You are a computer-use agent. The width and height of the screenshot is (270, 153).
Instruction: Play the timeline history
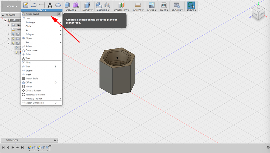click(x=13, y=148)
